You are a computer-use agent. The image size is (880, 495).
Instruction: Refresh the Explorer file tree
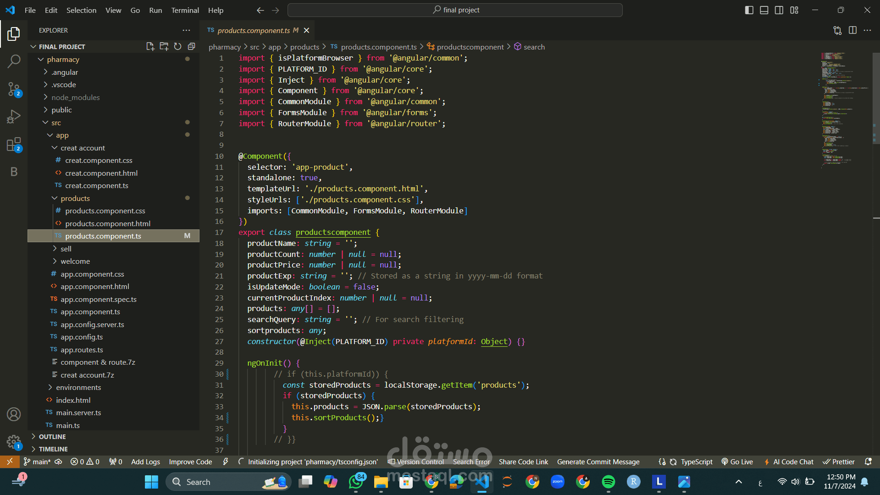point(177,46)
